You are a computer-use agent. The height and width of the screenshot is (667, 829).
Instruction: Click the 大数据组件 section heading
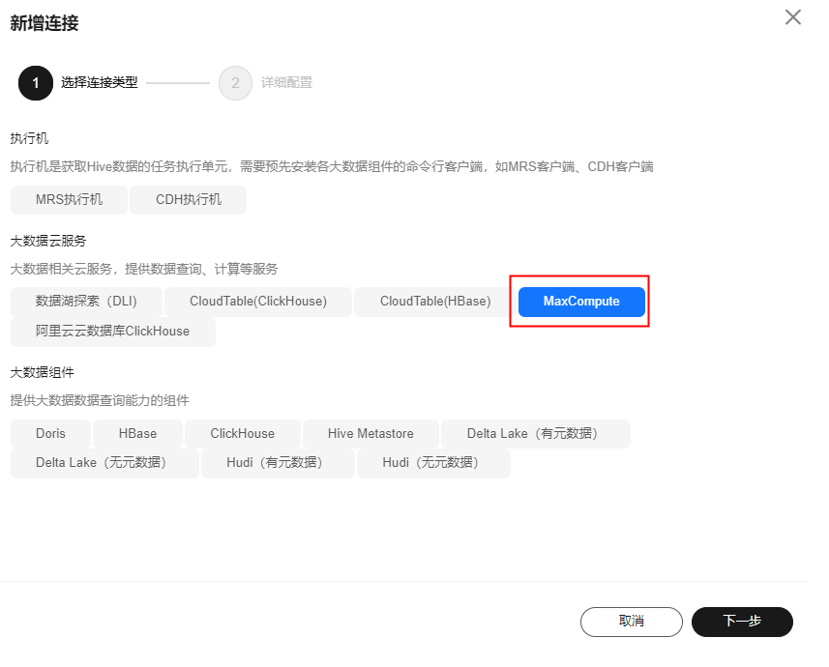pyautogui.click(x=43, y=372)
